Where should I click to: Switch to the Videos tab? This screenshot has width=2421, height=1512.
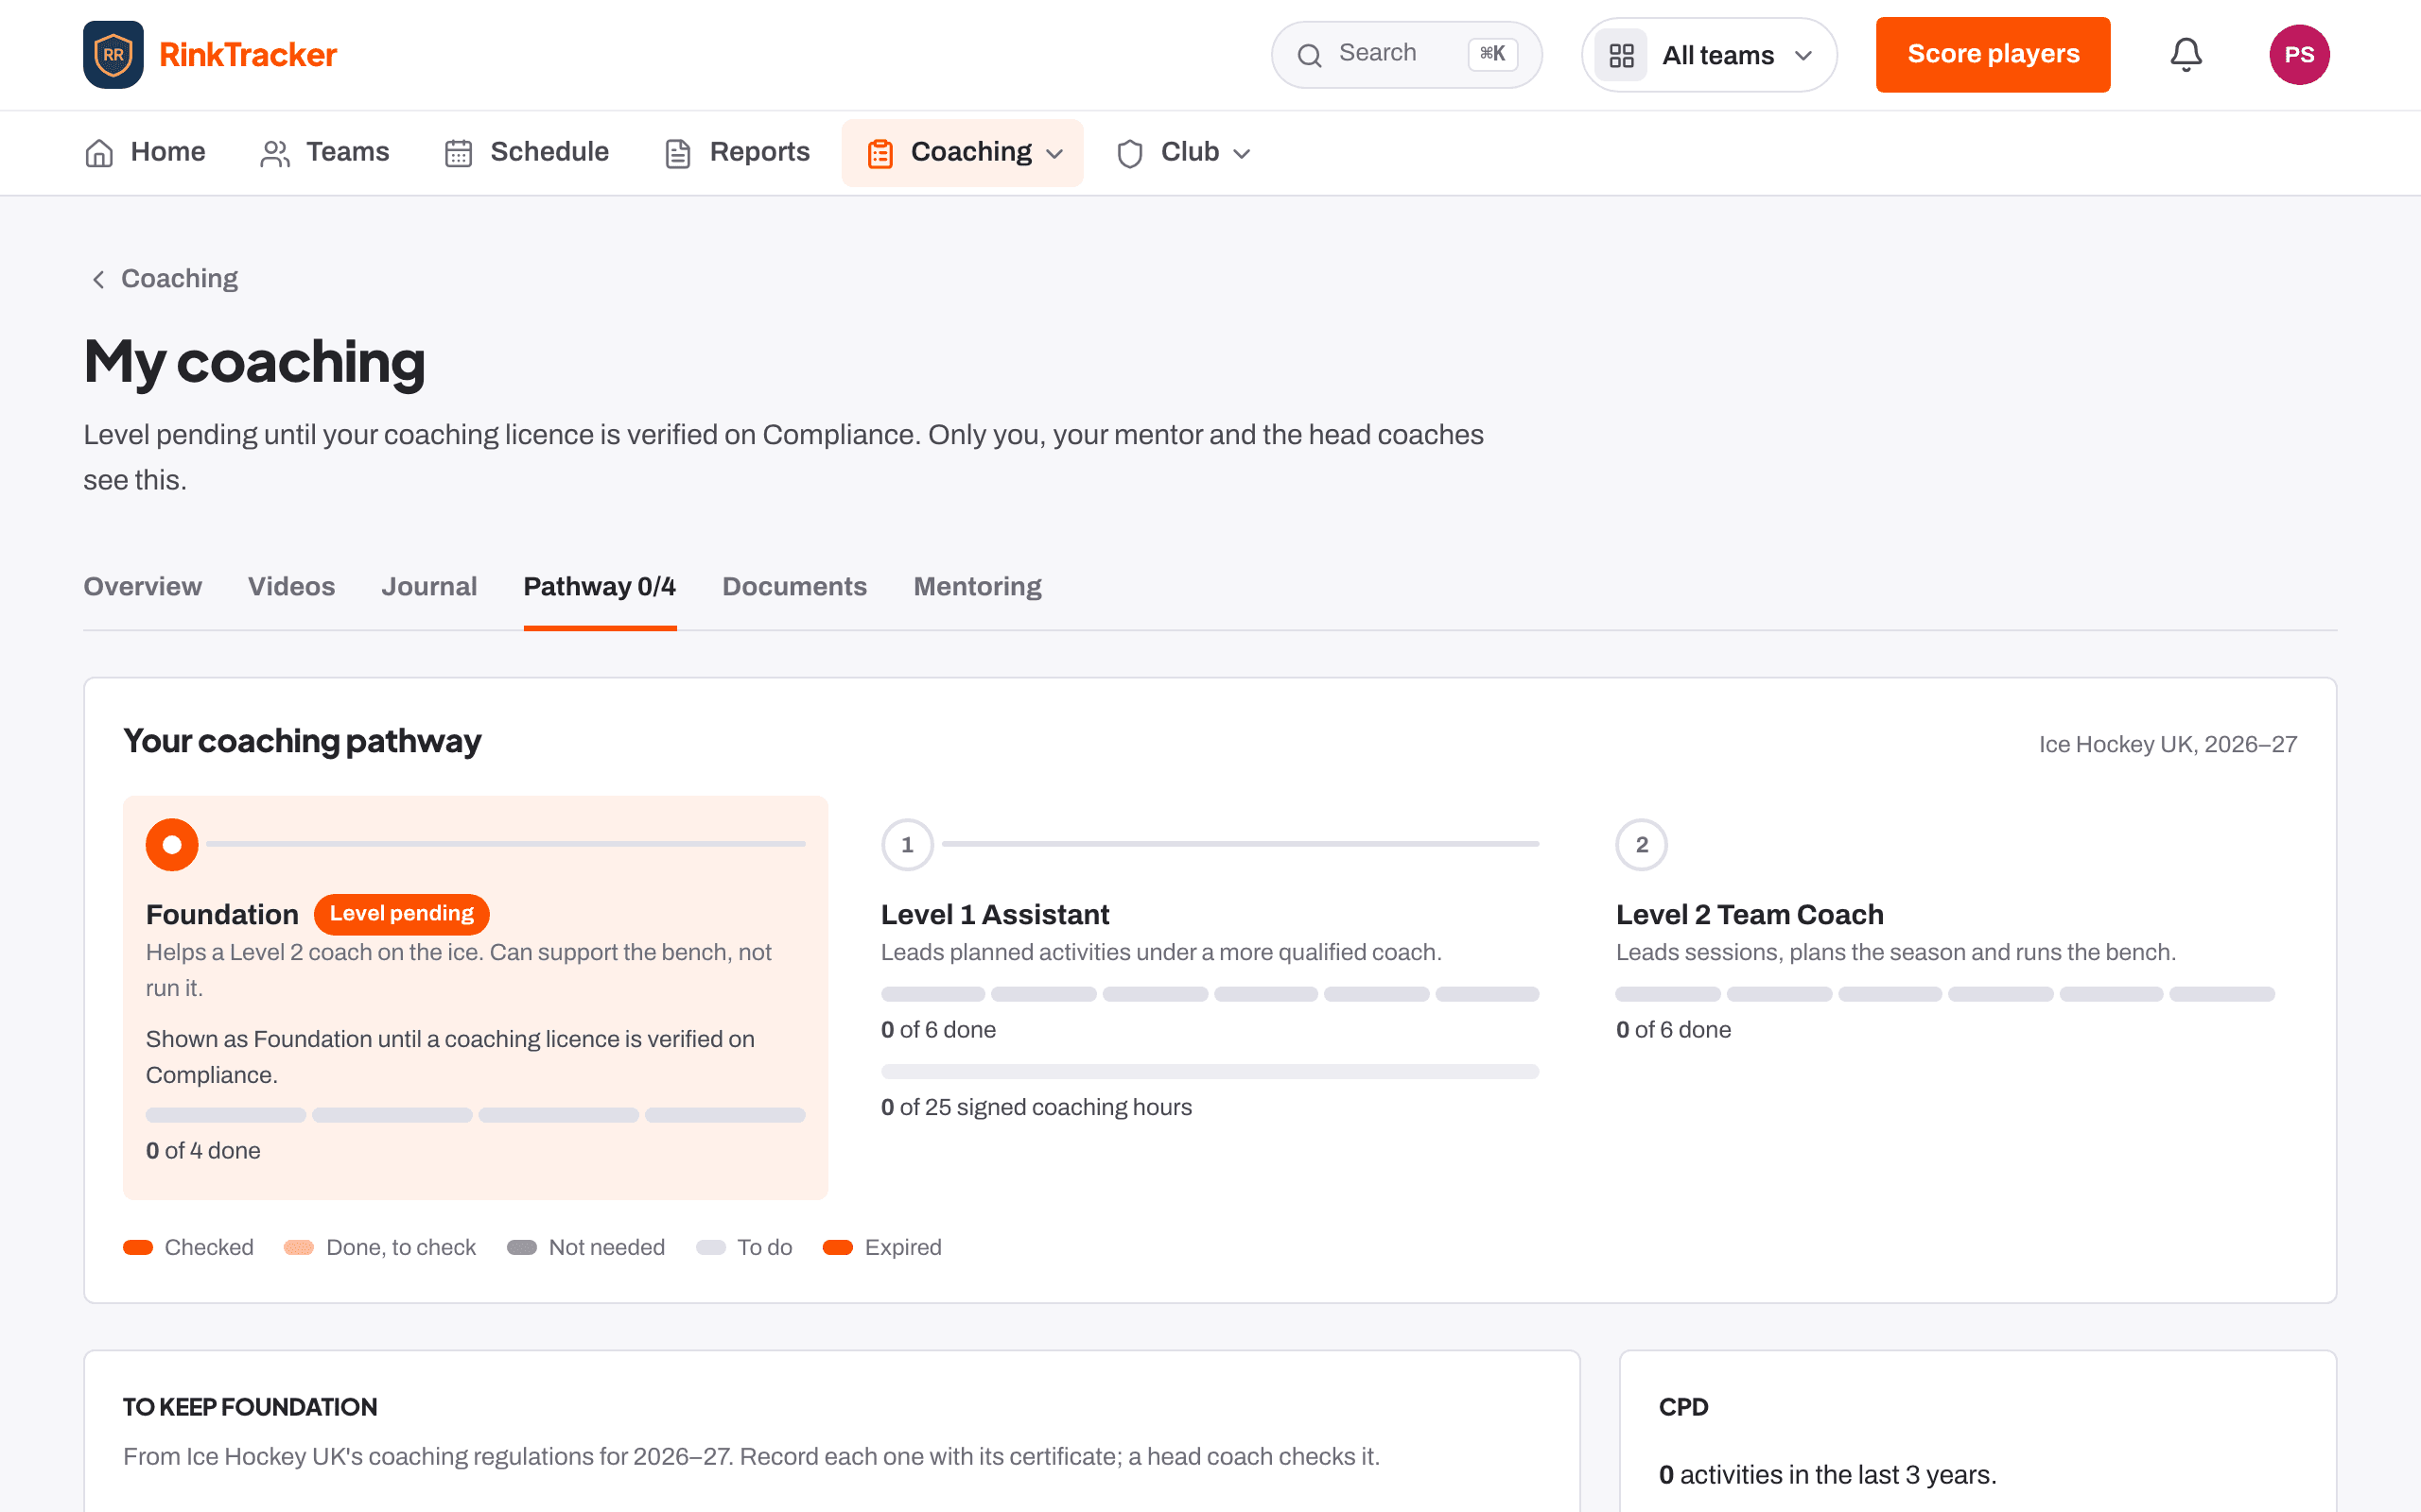pyautogui.click(x=291, y=586)
